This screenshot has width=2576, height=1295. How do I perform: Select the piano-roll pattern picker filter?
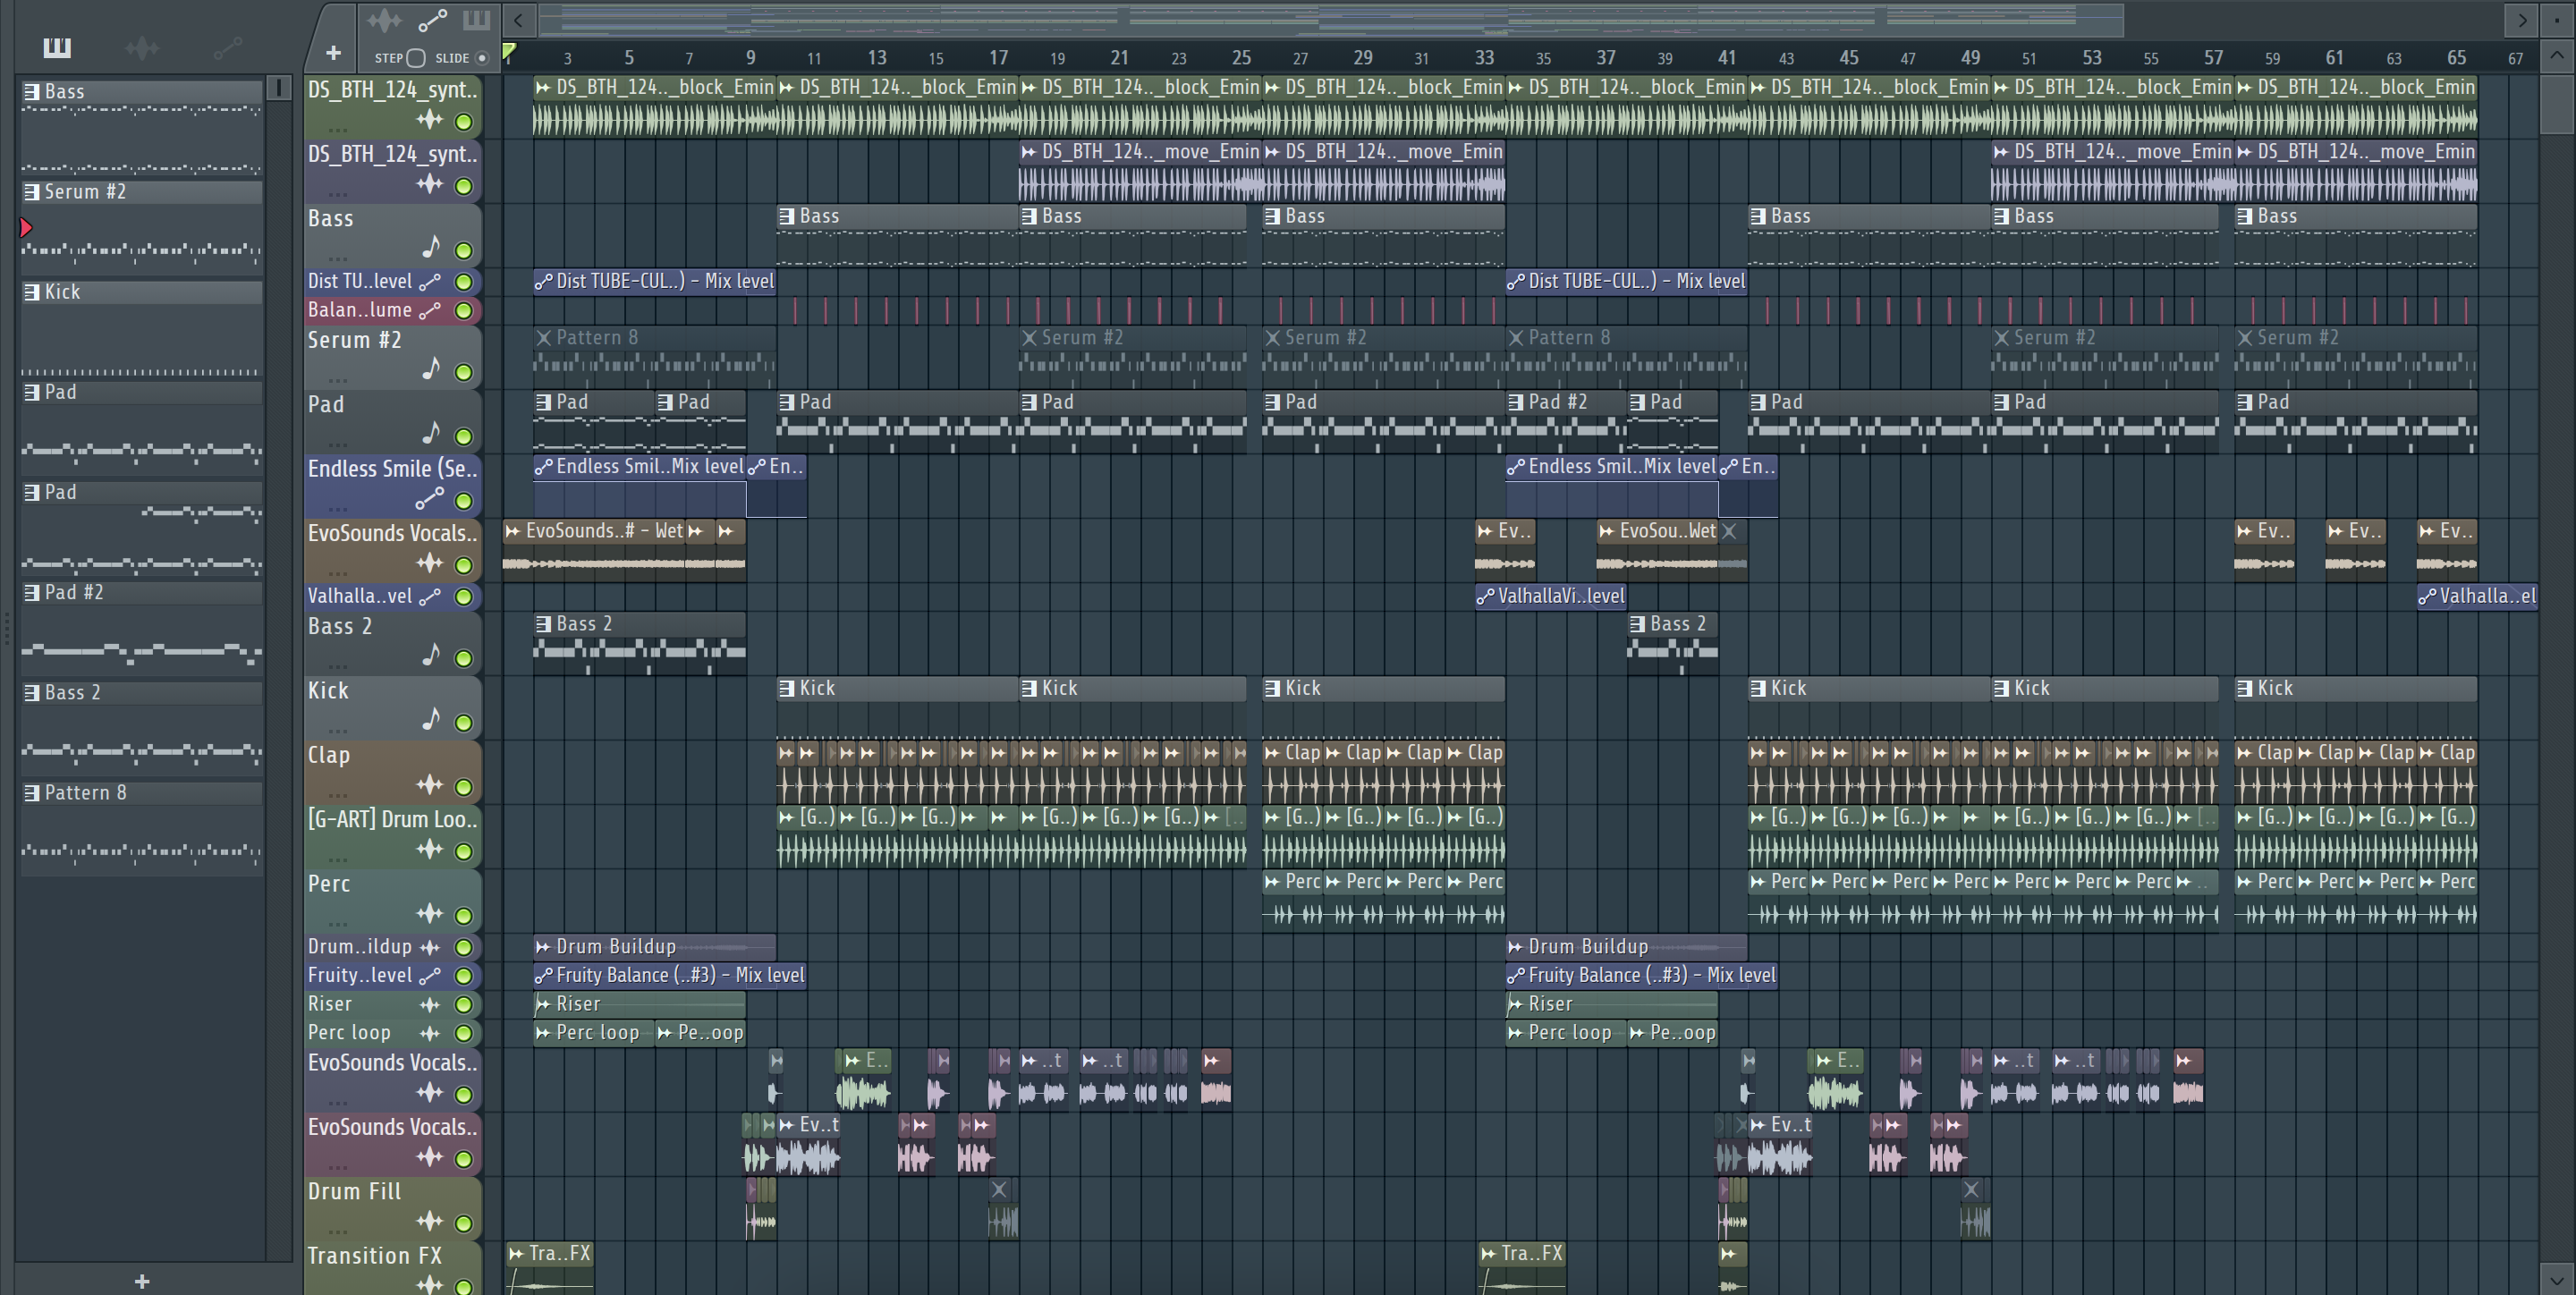click(x=57, y=47)
